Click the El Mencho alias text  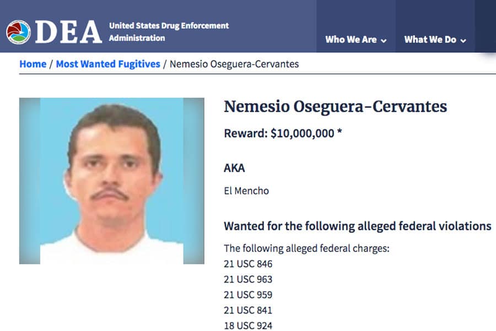click(x=246, y=191)
